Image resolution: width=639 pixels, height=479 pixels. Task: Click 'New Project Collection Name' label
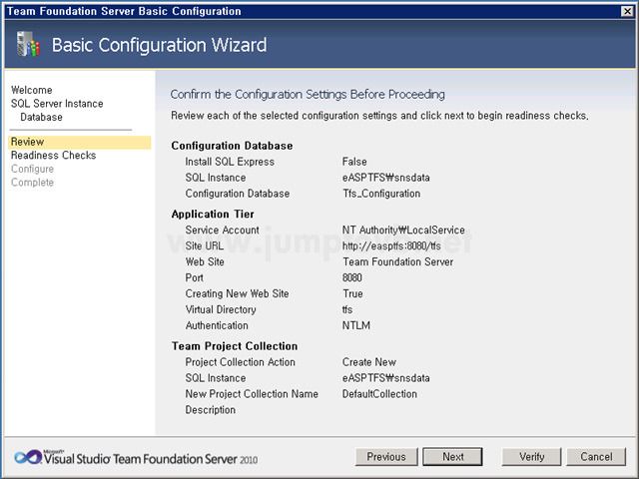click(252, 394)
